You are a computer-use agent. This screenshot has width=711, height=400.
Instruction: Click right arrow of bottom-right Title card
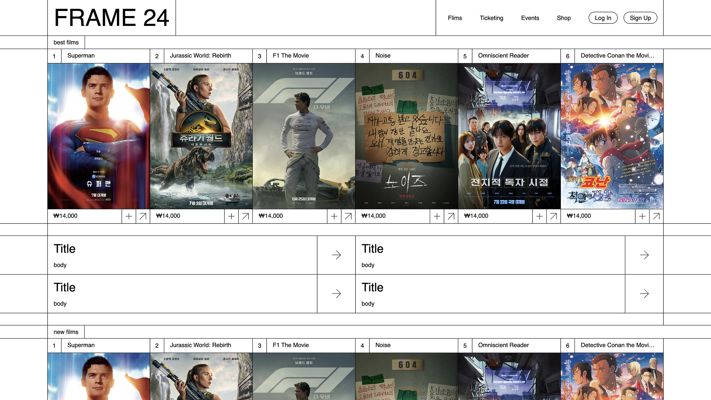click(x=644, y=294)
